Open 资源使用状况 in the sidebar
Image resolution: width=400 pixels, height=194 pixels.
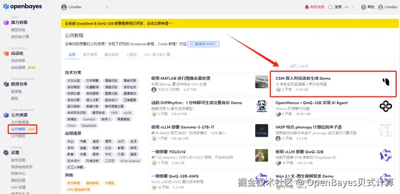[22, 167]
